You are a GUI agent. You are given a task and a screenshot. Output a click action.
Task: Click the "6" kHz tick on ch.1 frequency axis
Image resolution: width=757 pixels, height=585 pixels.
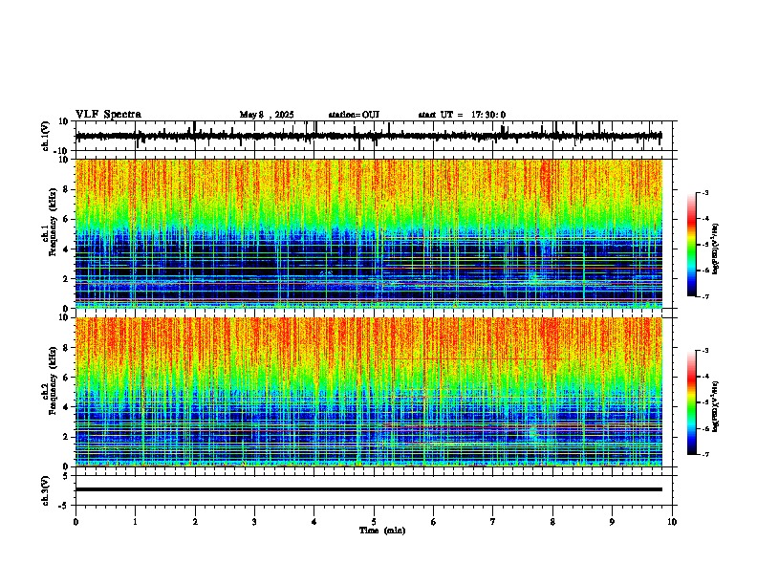(66, 220)
